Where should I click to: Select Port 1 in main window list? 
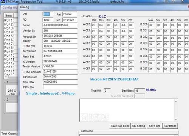(8, 20)
